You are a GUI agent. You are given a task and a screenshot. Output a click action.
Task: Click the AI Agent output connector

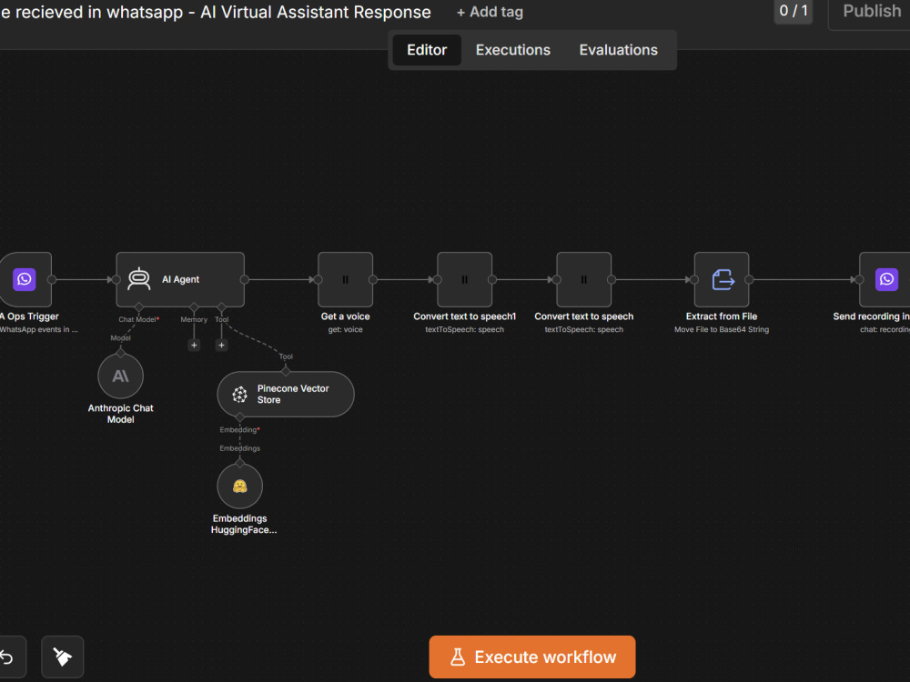click(x=244, y=279)
